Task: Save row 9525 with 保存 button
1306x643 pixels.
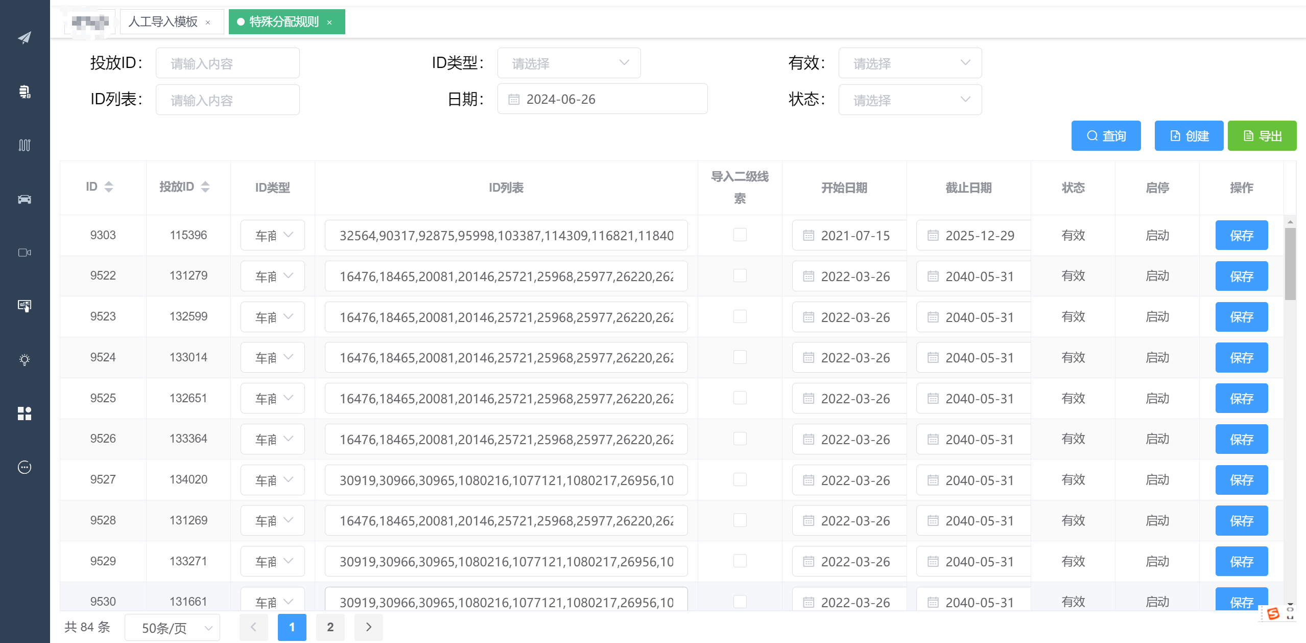Action: tap(1242, 398)
